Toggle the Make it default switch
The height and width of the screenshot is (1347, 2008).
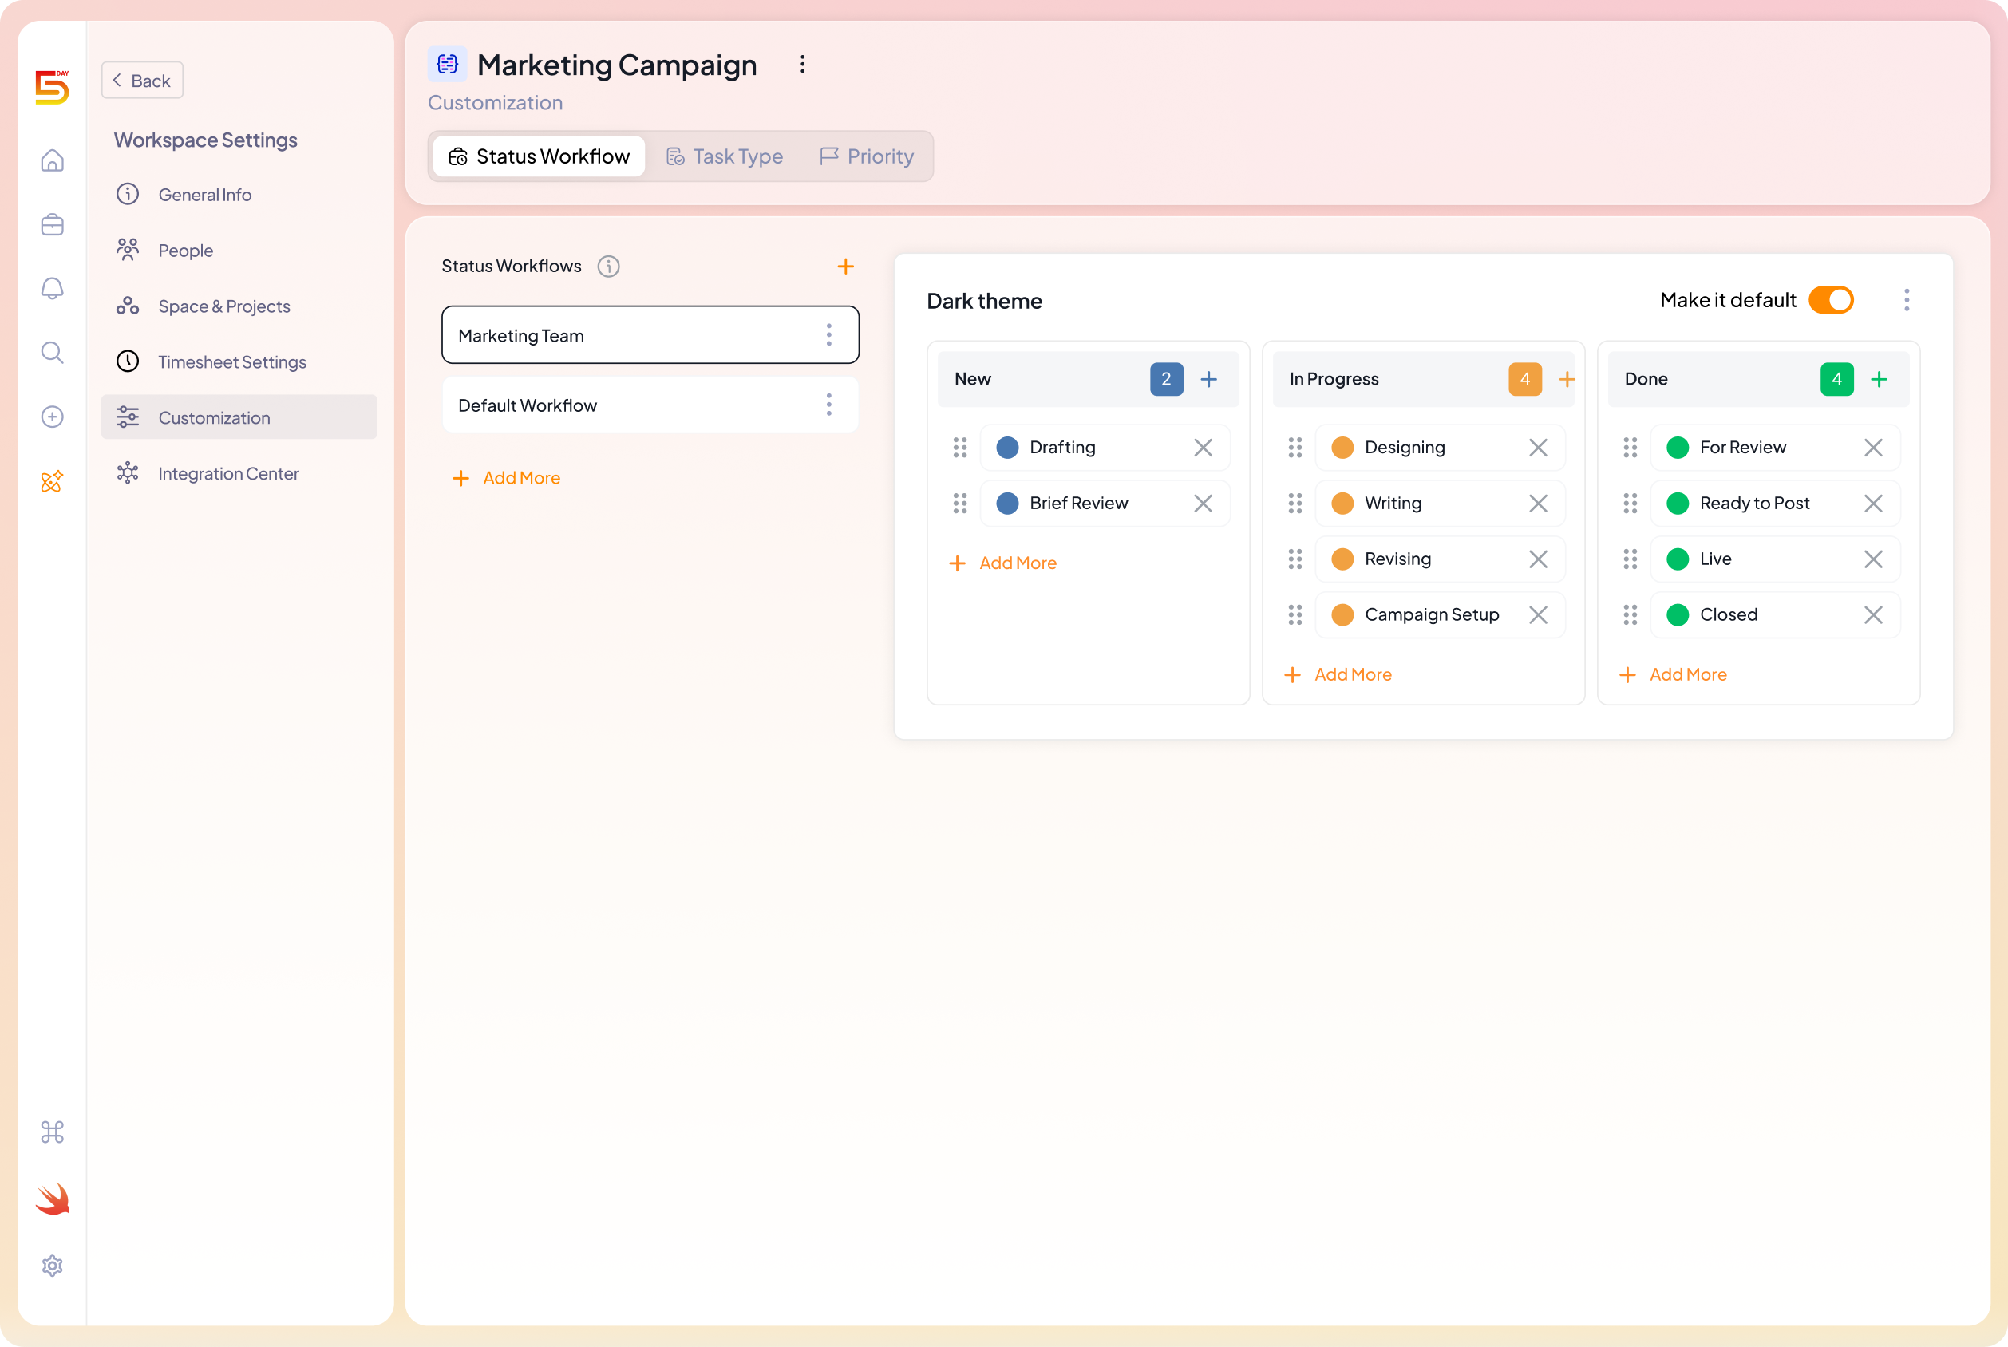point(1831,300)
